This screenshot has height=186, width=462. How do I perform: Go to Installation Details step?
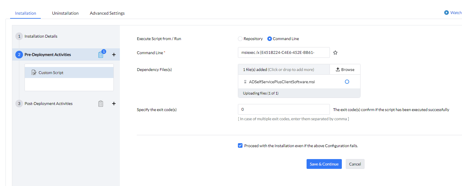41,36
